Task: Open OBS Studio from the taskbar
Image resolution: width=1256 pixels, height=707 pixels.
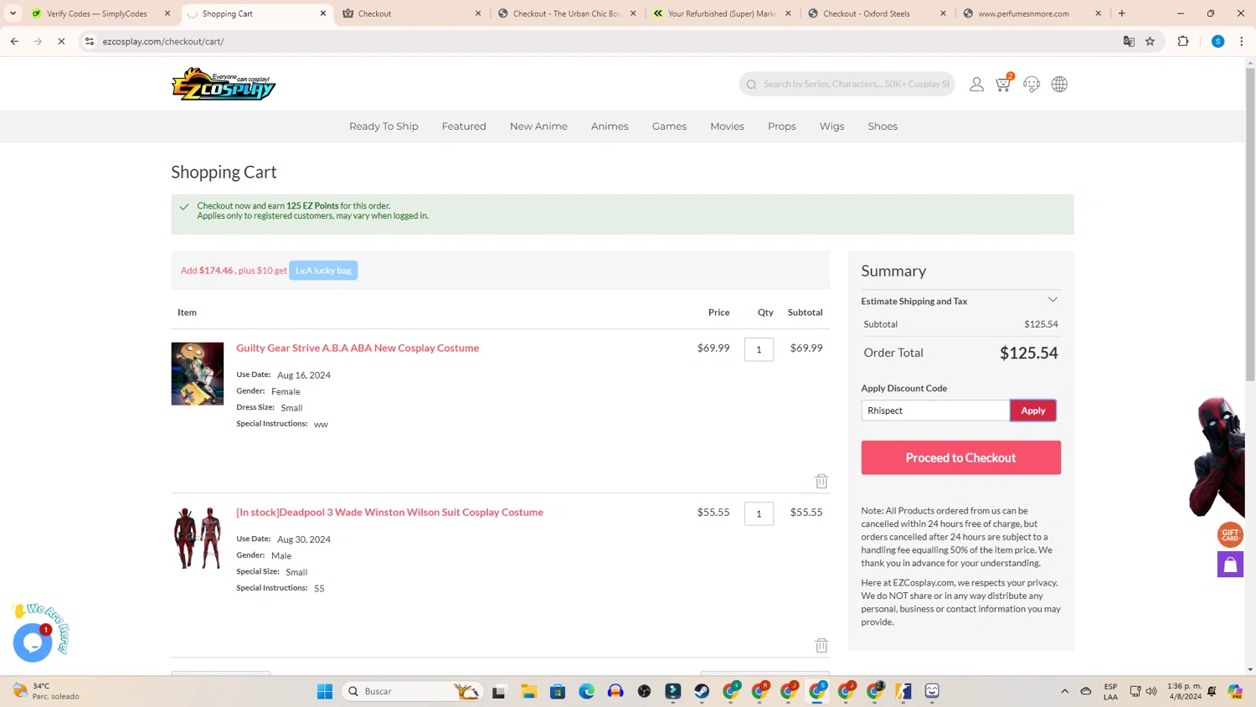Action: coord(644,691)
